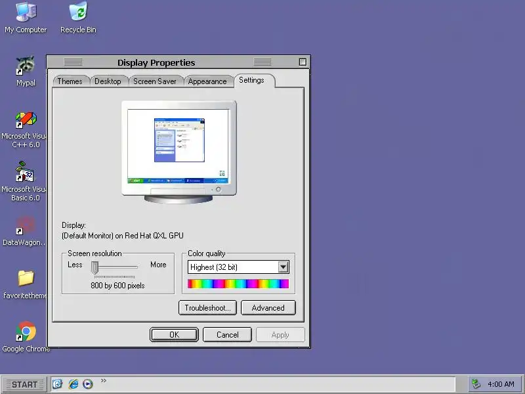Switch to the Themes tab
This screenshot has height=394, width=525.
coord(70,81)
